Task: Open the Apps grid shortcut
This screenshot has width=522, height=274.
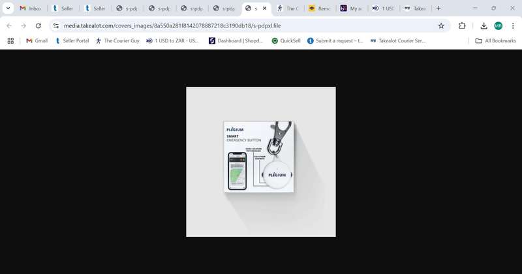Action: [10, 40]
